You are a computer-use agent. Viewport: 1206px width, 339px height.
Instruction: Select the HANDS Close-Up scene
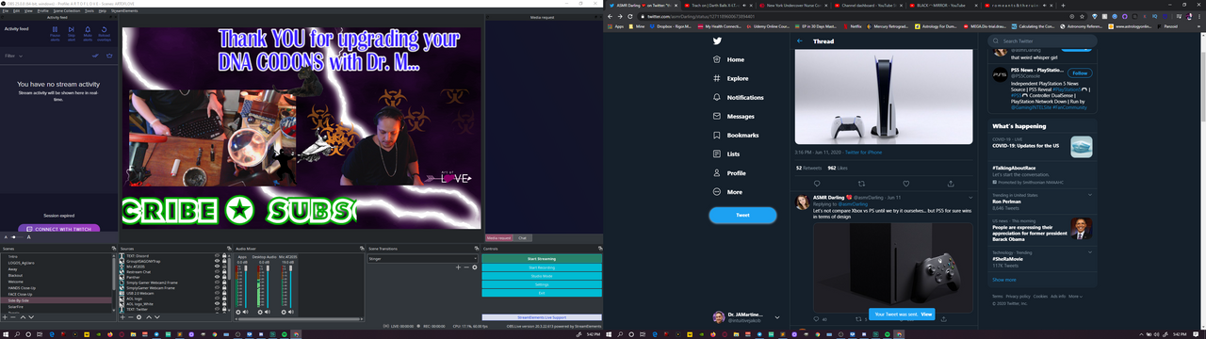pyautogui.click(x=56, y=288)
